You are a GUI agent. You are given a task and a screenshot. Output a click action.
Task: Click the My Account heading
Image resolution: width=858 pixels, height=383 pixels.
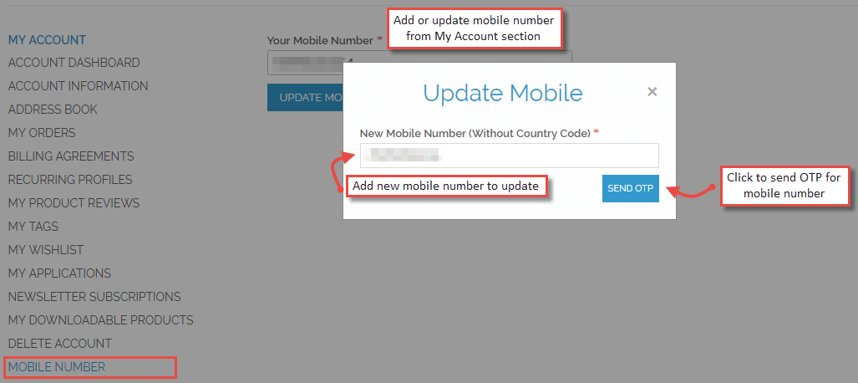[47, 40]
